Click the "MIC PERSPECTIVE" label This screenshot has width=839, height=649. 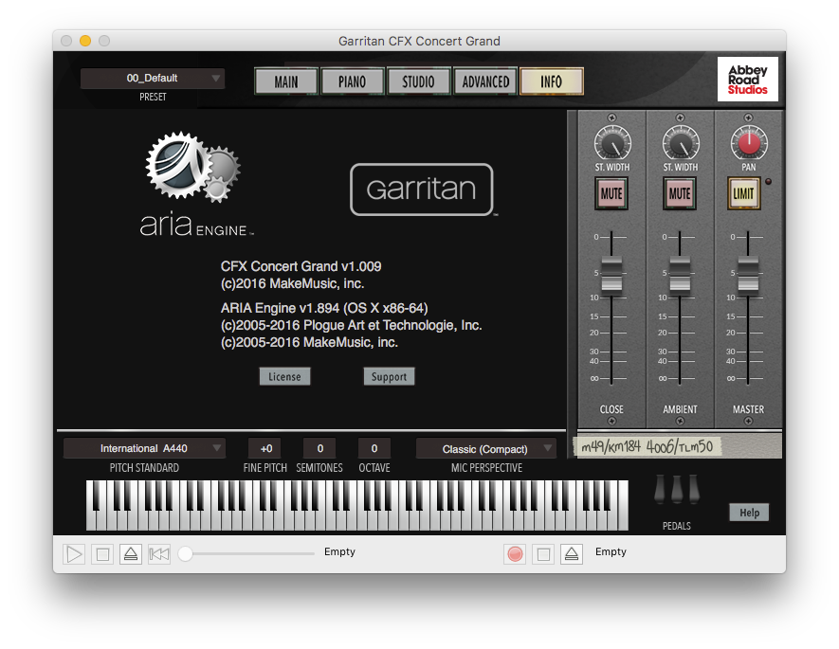486,468
